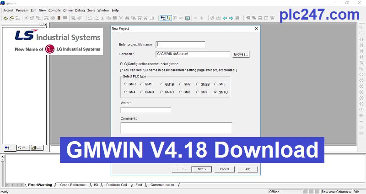Viewport: 366px width, 194px height.
Task: Toggle the project window toolbar icon
Action: [x=163, y=18]
